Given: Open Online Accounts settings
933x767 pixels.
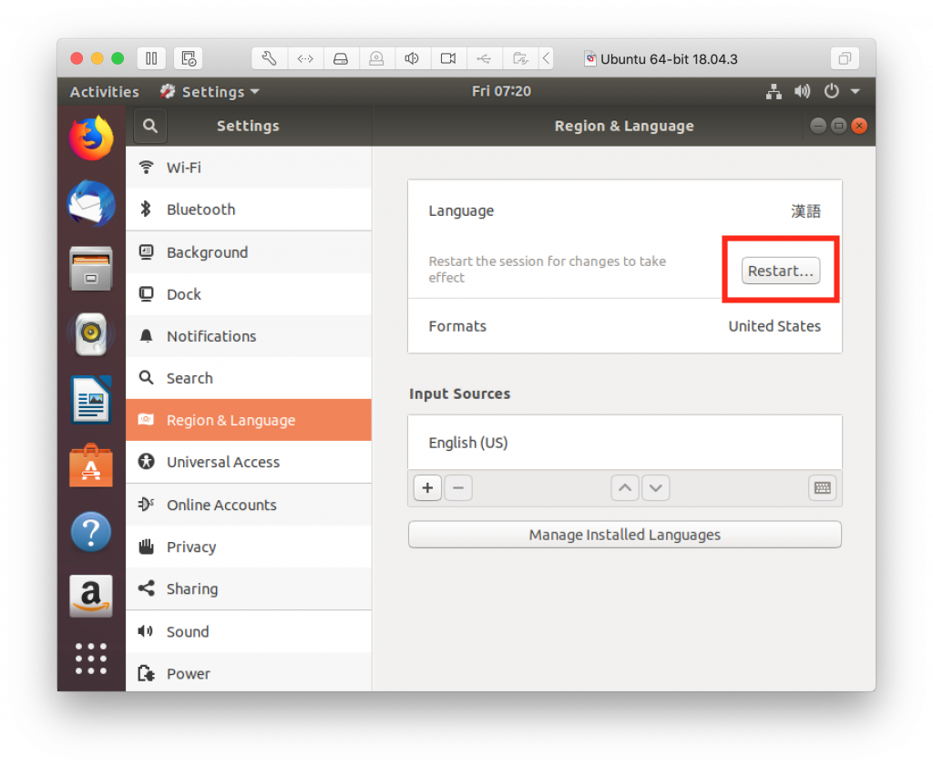Looking at the screenshot, I should pyautogui.click(x=249, y=506).
